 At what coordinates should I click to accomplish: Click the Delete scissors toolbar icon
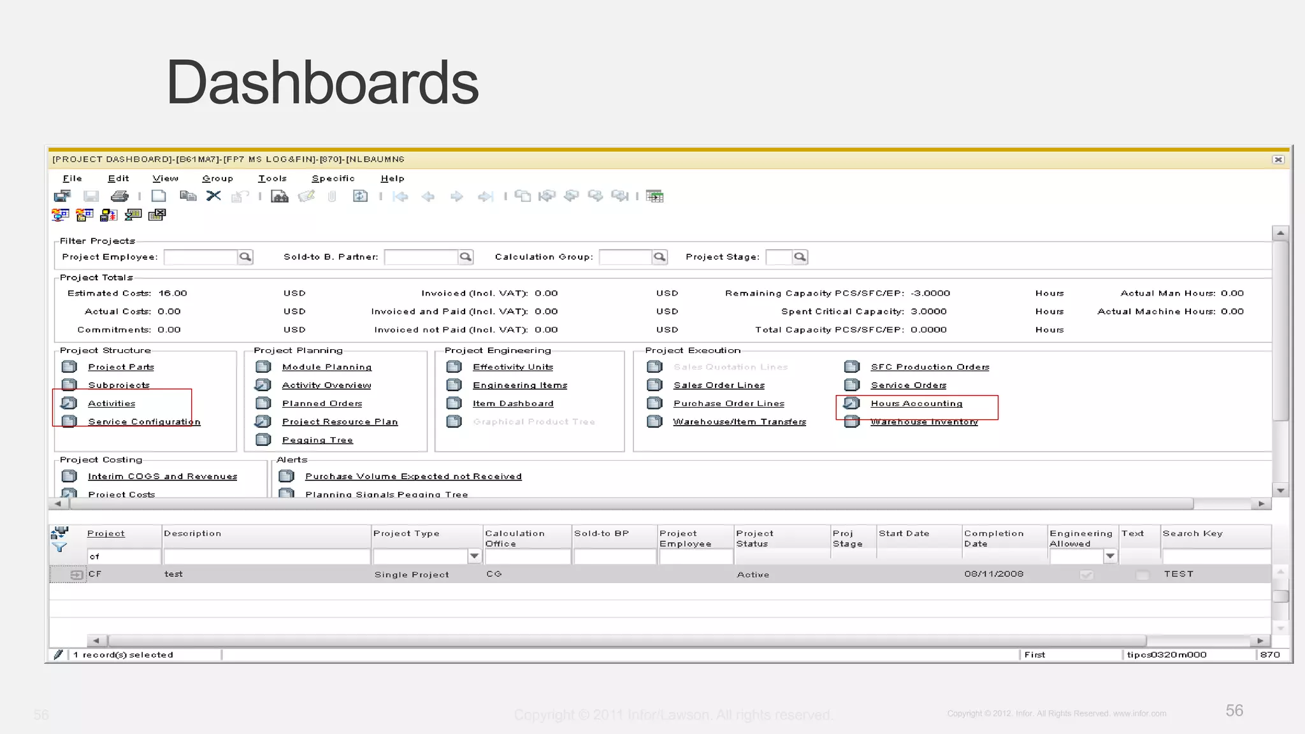pos(213,196)
